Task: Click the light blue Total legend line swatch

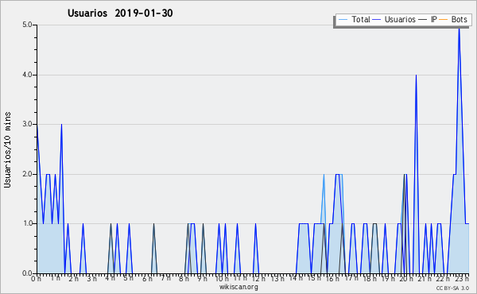Action: [x=343, y=20]
